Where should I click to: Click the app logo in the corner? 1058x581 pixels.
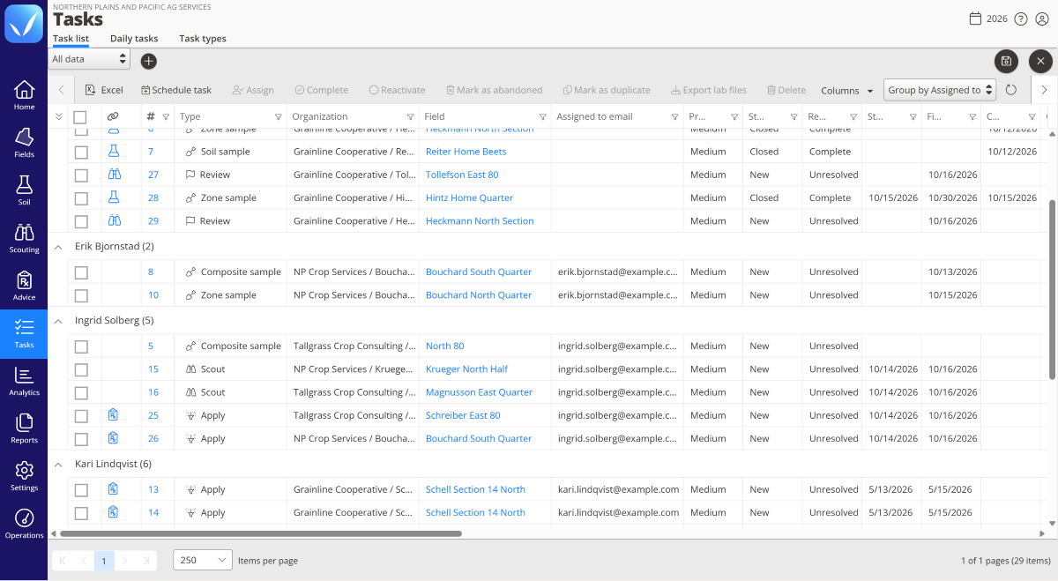[x=24, y=24]
